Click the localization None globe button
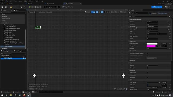 (87, 12)
